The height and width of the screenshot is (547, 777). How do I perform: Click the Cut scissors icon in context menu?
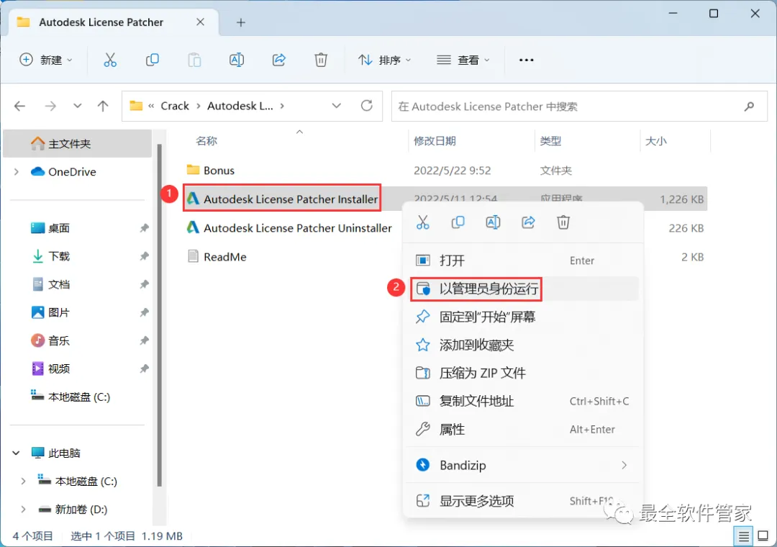[423, 222]
